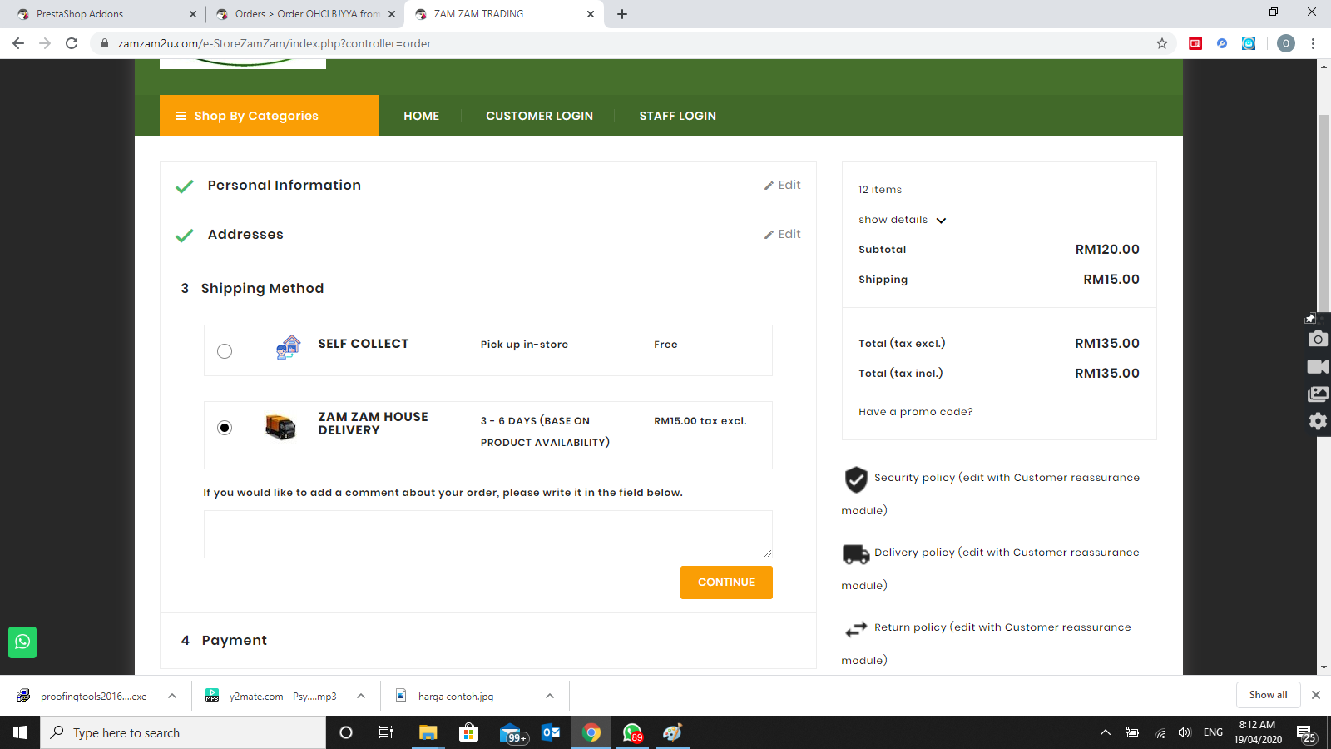Screen dimensions: 1331x749
Task: Open the Windows Start menu
Action: pyautogui.click(x=20, y=732)
